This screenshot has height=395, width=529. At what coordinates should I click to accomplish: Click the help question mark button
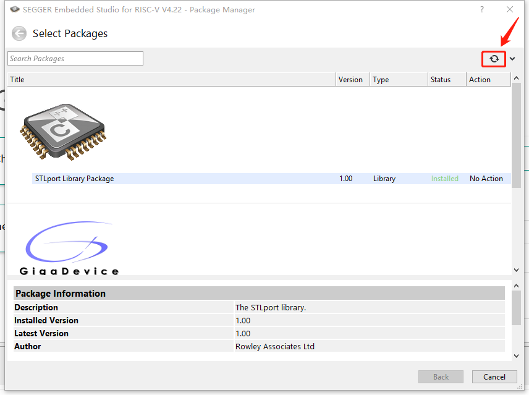point(482,9)
